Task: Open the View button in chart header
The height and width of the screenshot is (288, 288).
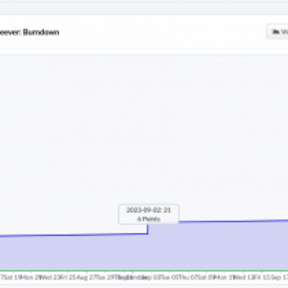Action: click(x=278, y=32)
